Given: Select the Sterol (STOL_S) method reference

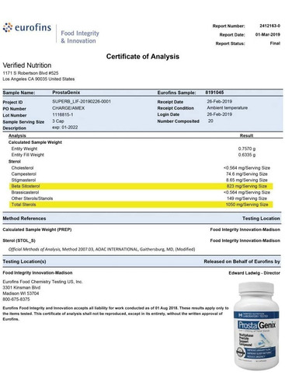Looking at the screenshot, I should pos(19,240).
